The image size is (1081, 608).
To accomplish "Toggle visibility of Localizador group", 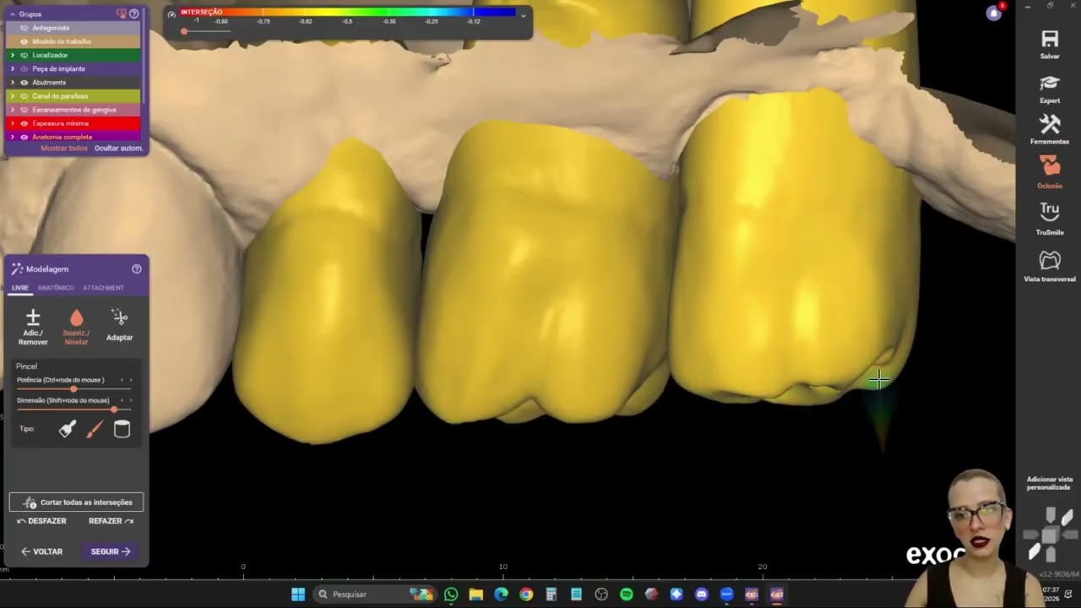I will click(24, 55).
